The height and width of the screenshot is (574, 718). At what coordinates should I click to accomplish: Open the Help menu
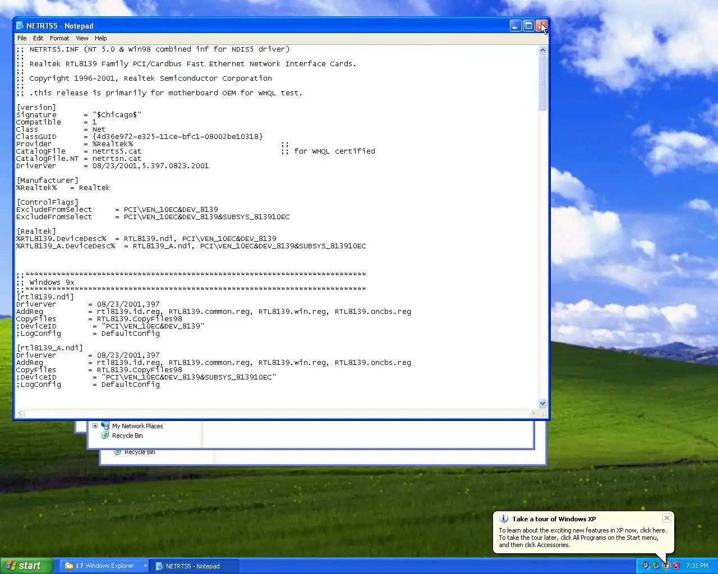point(101,38)
